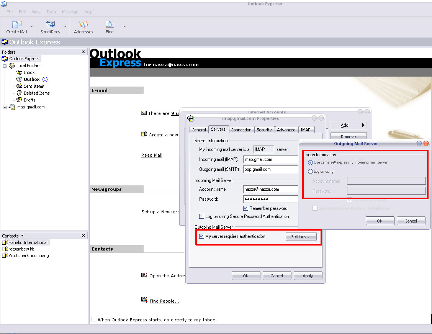Screen dimensions: 432x334
Task: Switch to the Connection tab
Action: pyautogui.click(x=241, y=130)
